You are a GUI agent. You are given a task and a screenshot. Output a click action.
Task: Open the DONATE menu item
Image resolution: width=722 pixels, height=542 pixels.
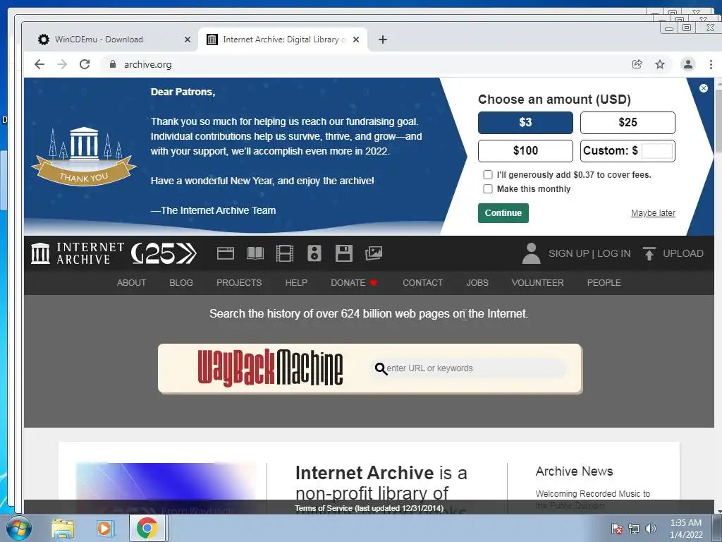(354, 282)
